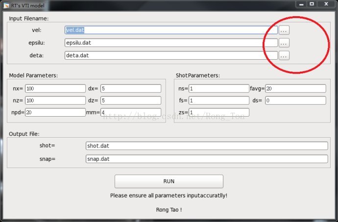Click the RUN button
The image size is (338, 222).
(x=169, y=181)
